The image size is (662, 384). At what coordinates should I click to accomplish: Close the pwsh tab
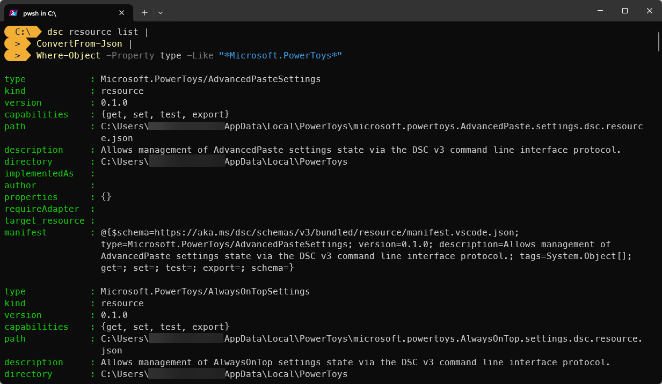coord(122,12)
